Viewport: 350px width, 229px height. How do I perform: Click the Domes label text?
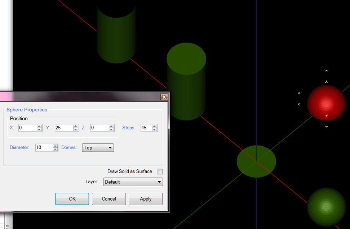(x=69, y=147)
